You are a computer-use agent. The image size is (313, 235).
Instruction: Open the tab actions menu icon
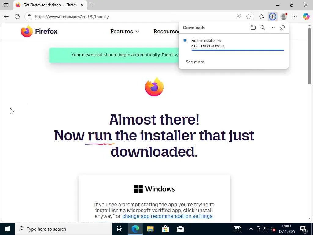6,5
